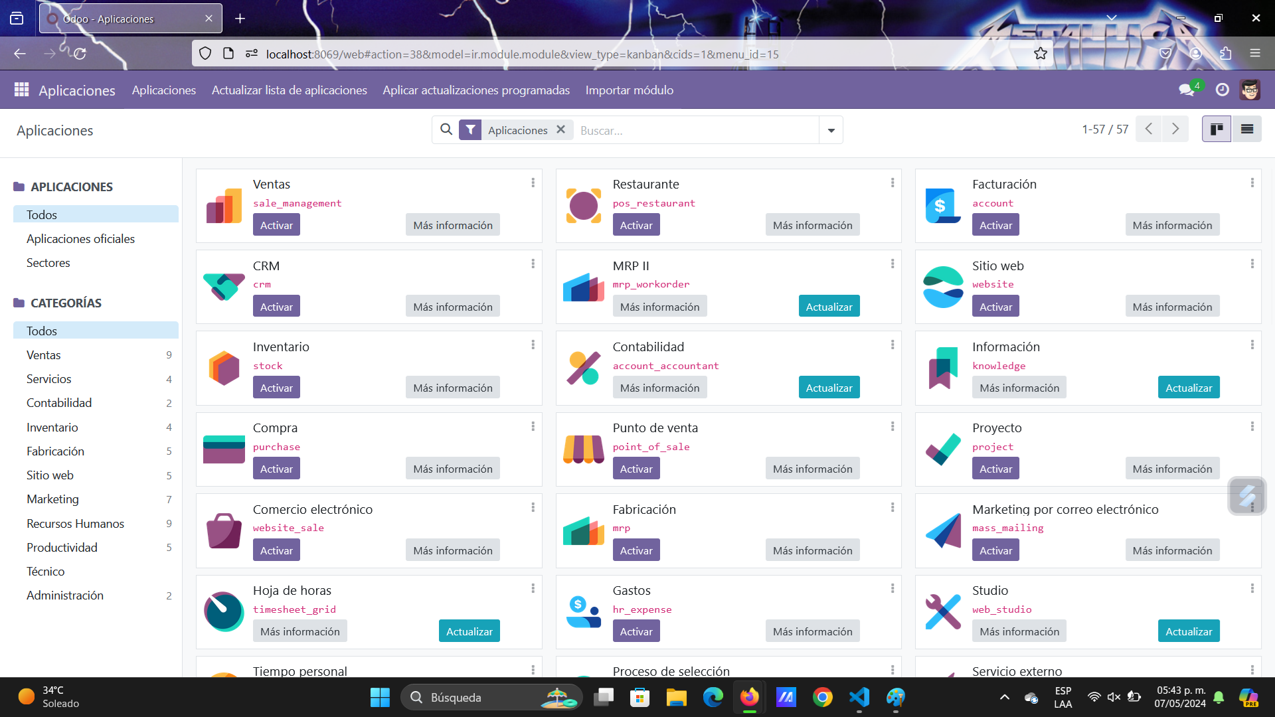Click the Ventas app icon
1275x717 pixels.
pos(224,206)
